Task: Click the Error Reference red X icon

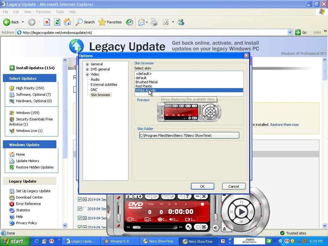Action: coord(12,204)
